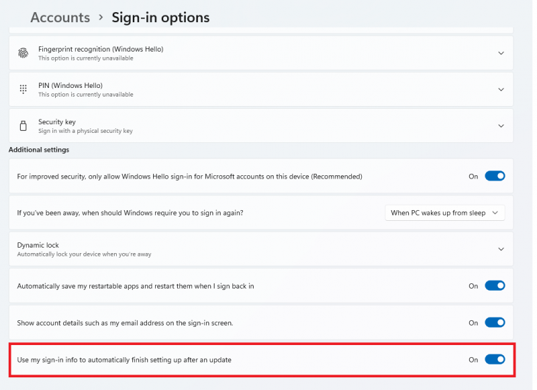Toggle showing account details on sign-in screen

click(495, 323)
